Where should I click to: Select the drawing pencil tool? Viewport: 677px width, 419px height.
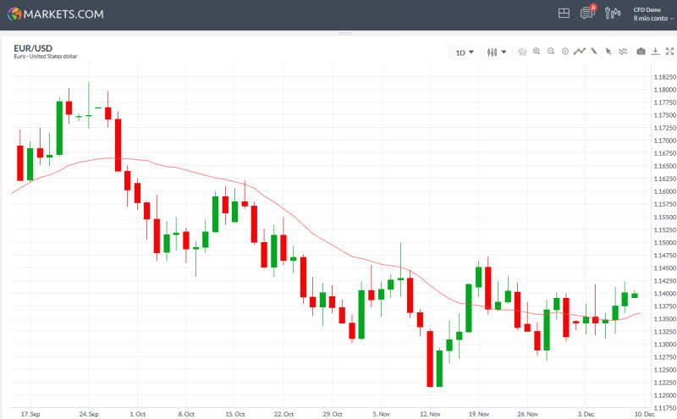pyautogui.click(x=594, y=52)
